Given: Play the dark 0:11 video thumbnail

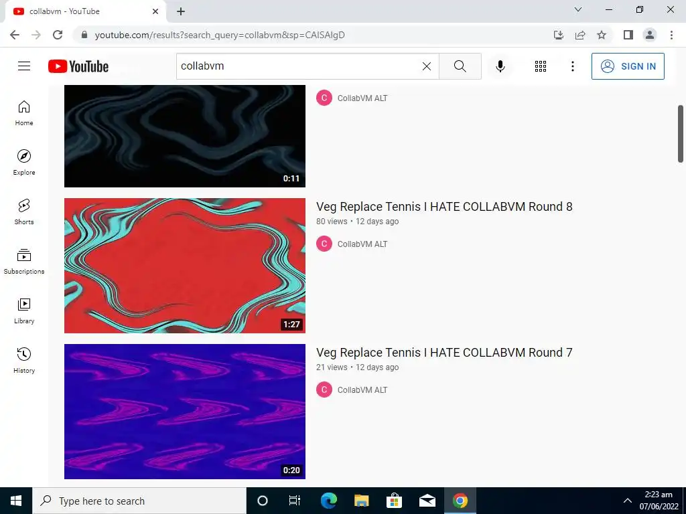Looking at the screenshot, I should coord(185,136).
